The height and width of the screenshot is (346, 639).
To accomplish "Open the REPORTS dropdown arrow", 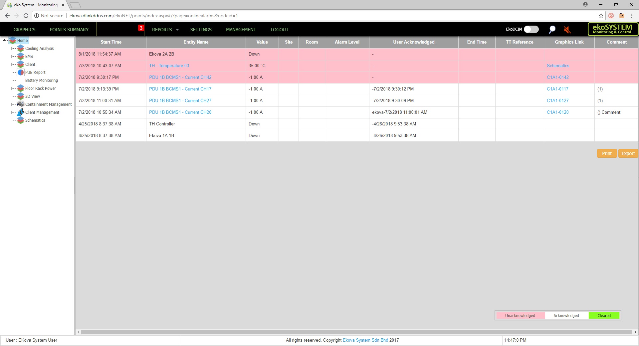I will click(x=177, y=30).
